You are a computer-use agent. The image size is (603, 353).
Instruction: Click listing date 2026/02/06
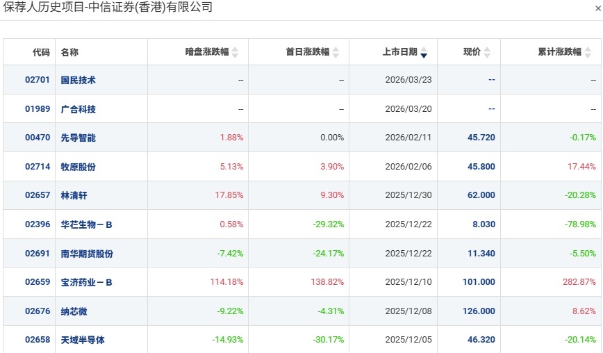pyautogui.click(x=408, y=167)
